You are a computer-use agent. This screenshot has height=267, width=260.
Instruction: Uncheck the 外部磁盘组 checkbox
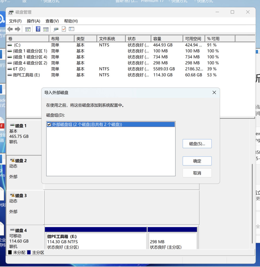pyautogui.click(x=49, y=125)
